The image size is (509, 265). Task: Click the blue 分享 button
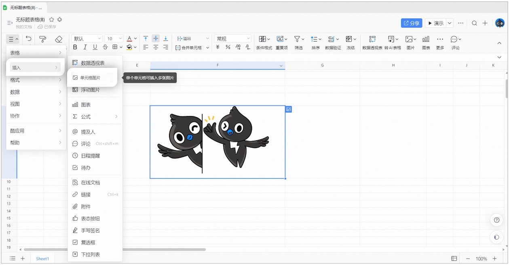click(412, 23)
